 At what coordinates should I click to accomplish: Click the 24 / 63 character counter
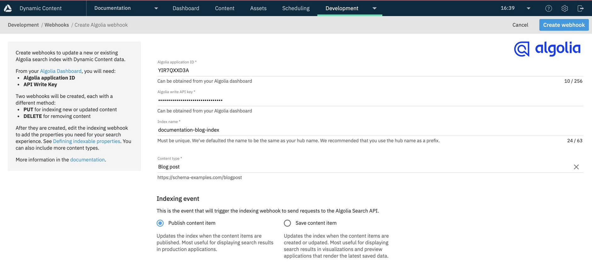[x=575, y=141]
